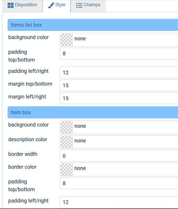The width and height of the screenshot is (178, 209).
Task: Switch to the Disposition tab
Action: click(x=22, y=6)
